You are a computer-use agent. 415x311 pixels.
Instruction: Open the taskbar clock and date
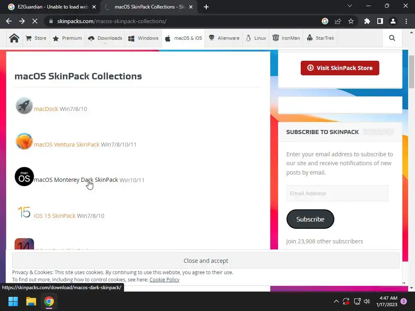387,301
